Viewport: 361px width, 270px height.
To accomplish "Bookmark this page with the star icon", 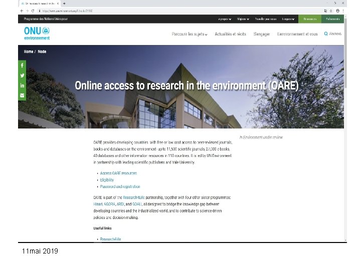I will [331, 11].
